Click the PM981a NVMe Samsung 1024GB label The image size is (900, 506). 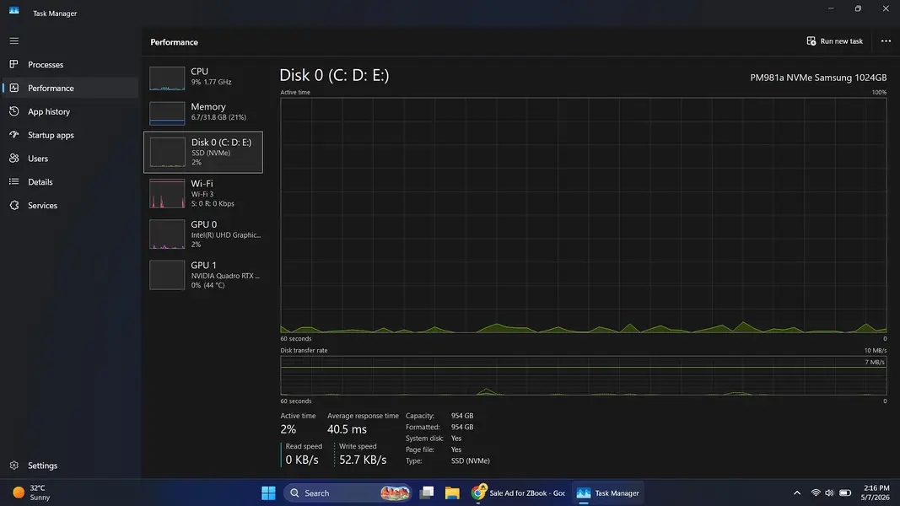[818, 78]
